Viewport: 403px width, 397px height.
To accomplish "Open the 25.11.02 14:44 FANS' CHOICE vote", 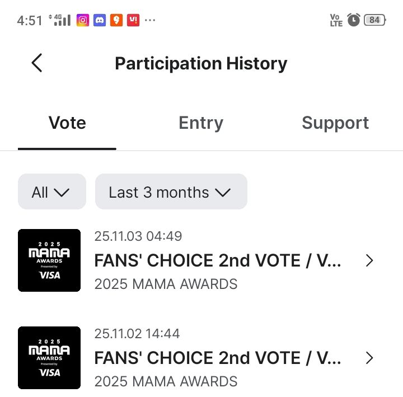I will pyautogui.click(x=217, y=358).
